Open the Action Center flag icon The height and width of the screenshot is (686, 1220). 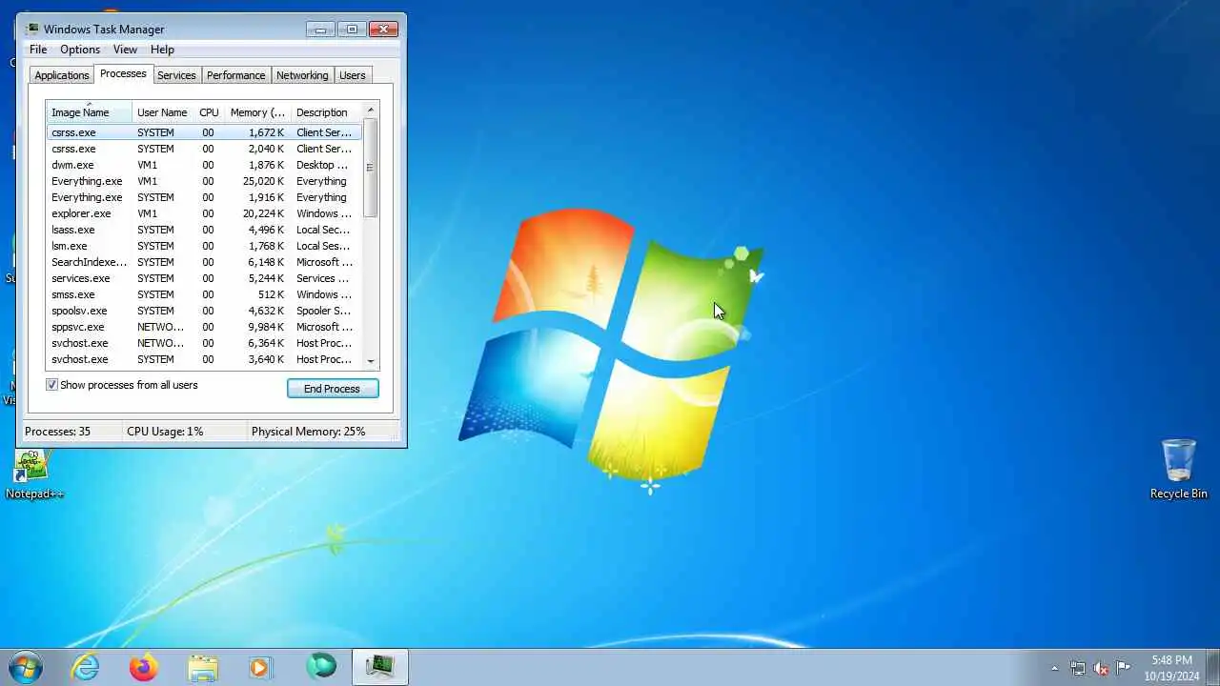click(x=1124, y=668)
